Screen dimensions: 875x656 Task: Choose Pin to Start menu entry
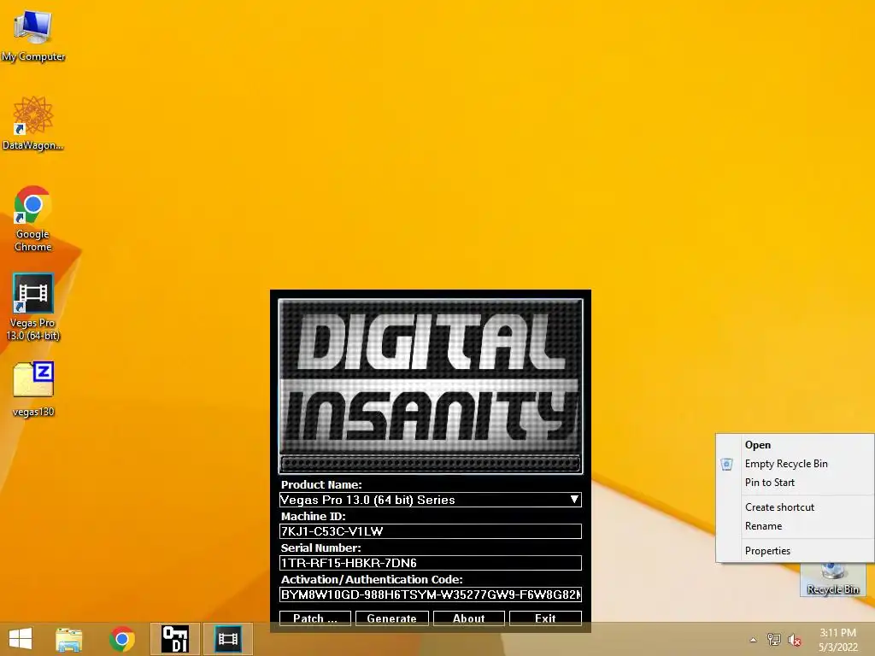click(x=796, y=483)
